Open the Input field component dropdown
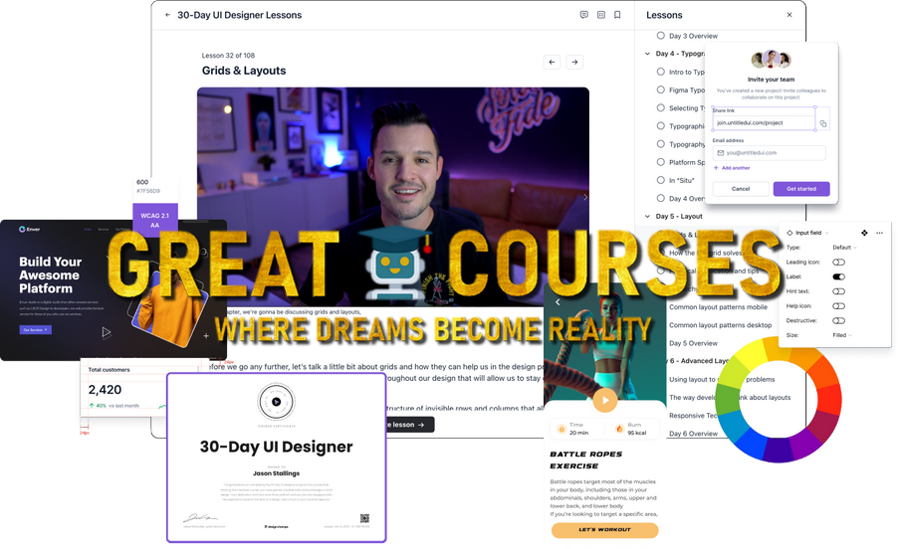The image size is (899, 549). click(x=807, y=233)
